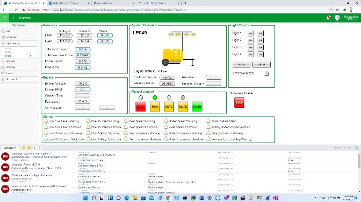Show hidden system tray icons
Image resolution: width=361 pixels, height=202 pixels.
[x=315, y=198]
